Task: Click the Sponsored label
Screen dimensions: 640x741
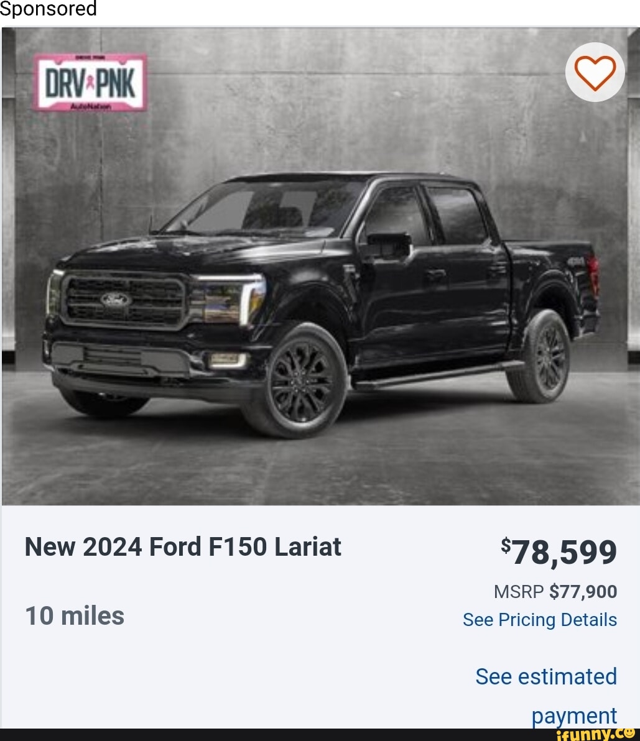Action: point(48,9)
